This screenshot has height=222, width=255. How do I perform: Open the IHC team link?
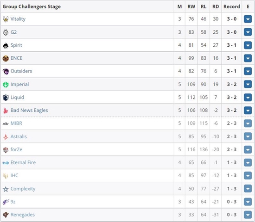[14, 175]
